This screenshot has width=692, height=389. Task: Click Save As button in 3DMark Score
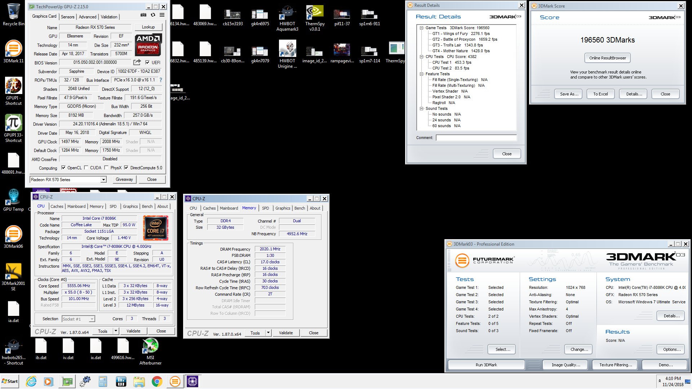pos(569,94)
